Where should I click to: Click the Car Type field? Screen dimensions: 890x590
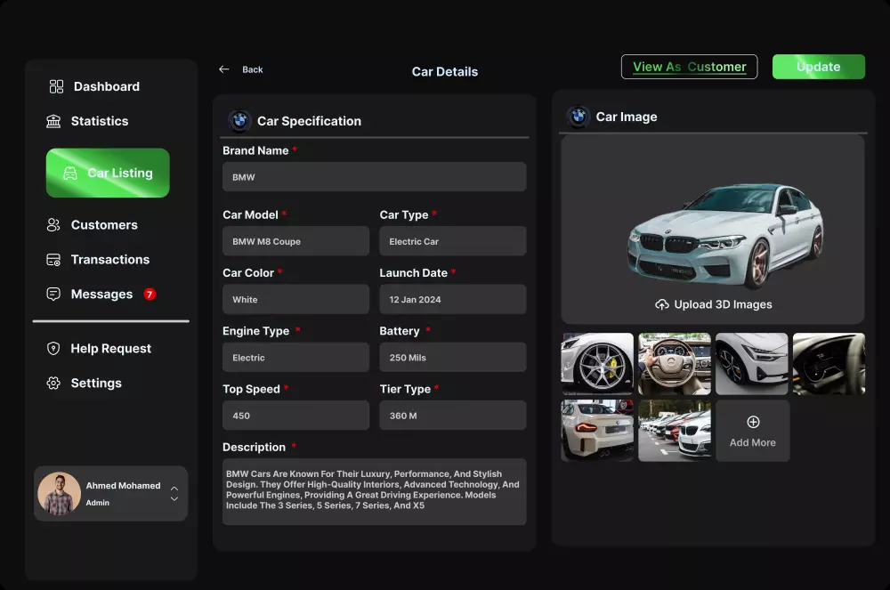point(453,241)
